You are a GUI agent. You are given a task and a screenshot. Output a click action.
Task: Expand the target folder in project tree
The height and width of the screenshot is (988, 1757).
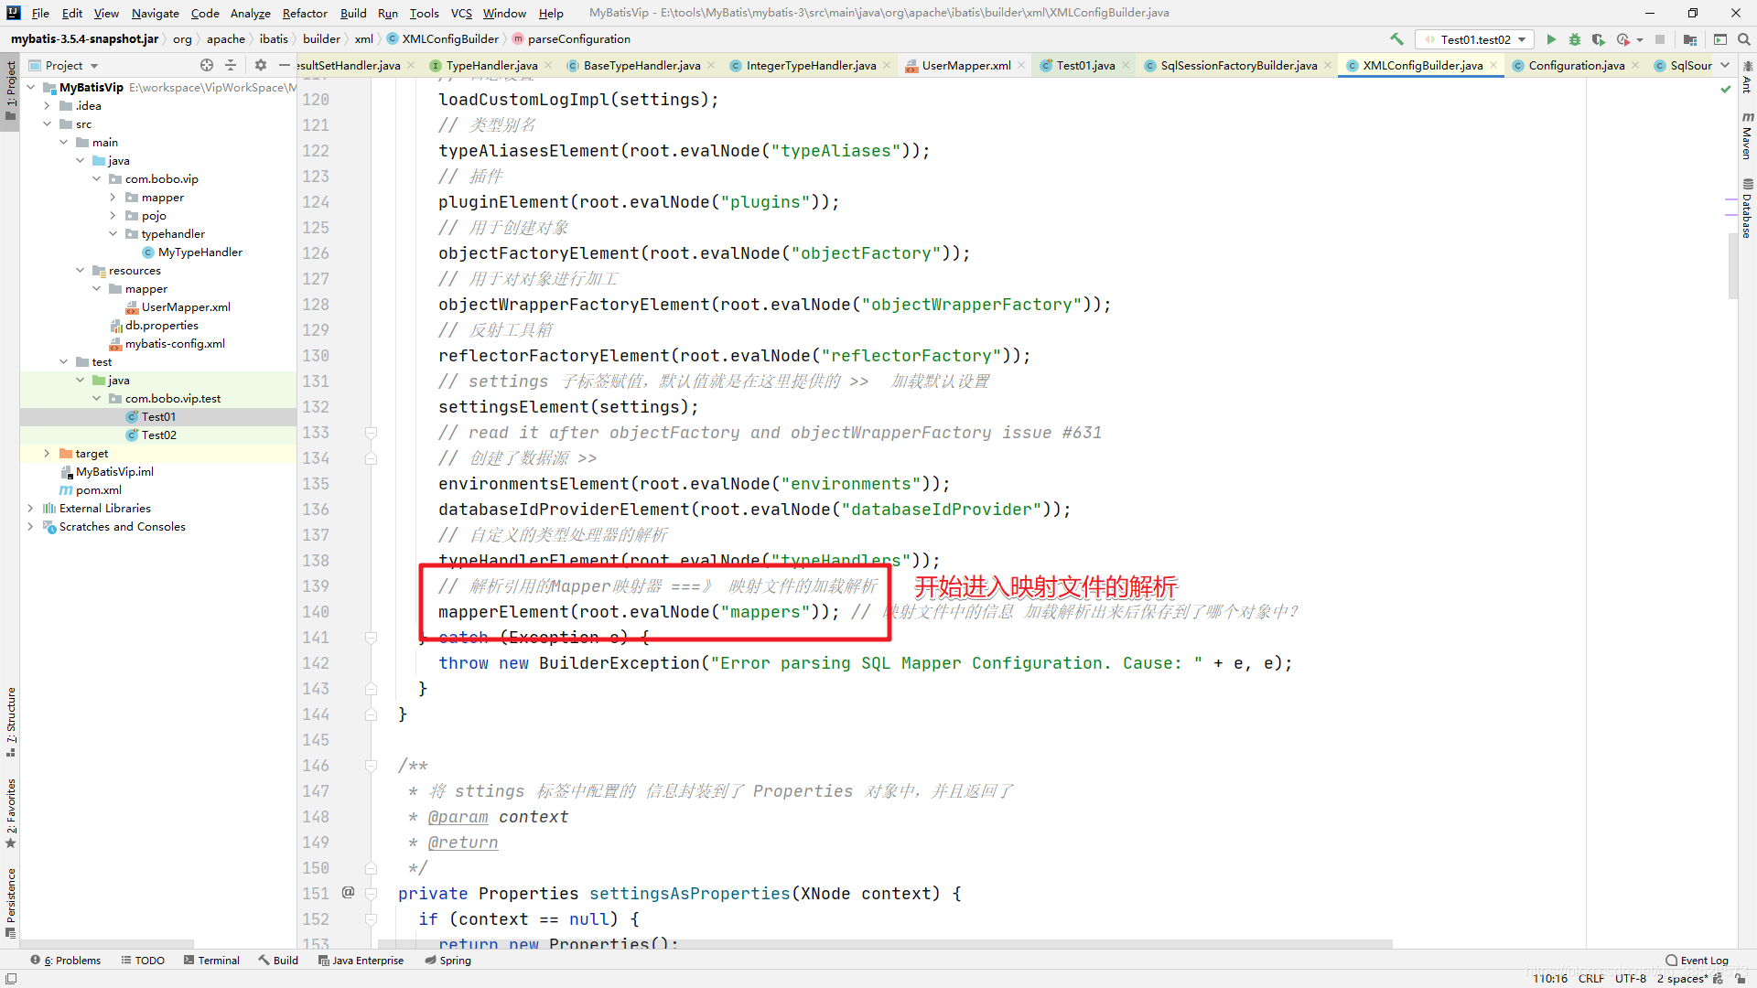(47, 454)
